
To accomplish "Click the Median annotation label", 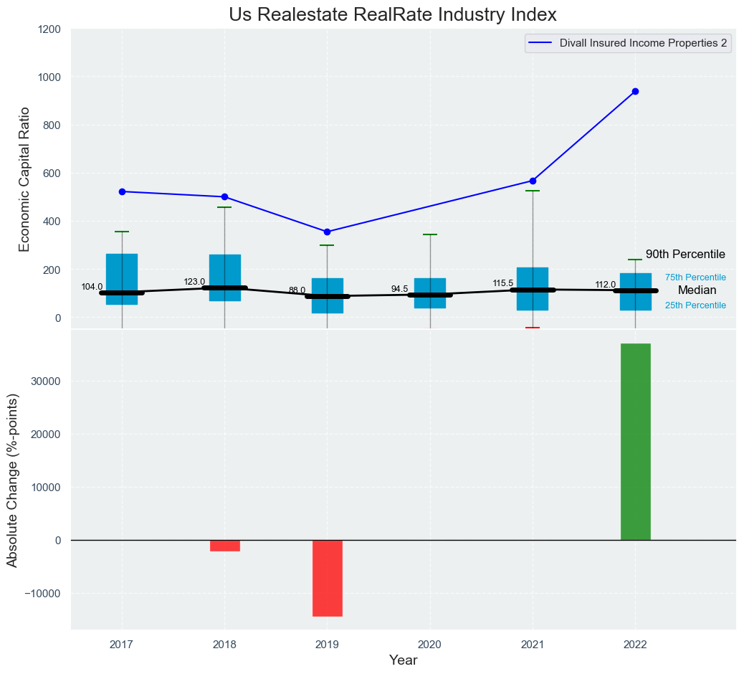I will pos(697,290).
